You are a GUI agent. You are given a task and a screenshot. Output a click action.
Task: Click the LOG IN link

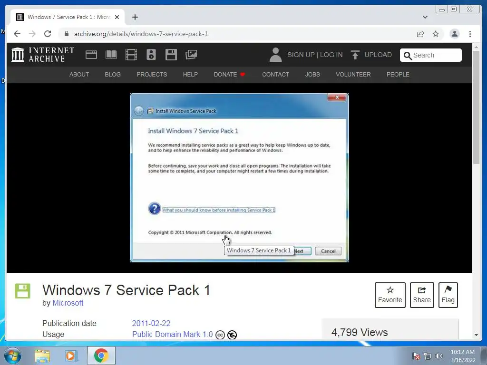(331, 55)
